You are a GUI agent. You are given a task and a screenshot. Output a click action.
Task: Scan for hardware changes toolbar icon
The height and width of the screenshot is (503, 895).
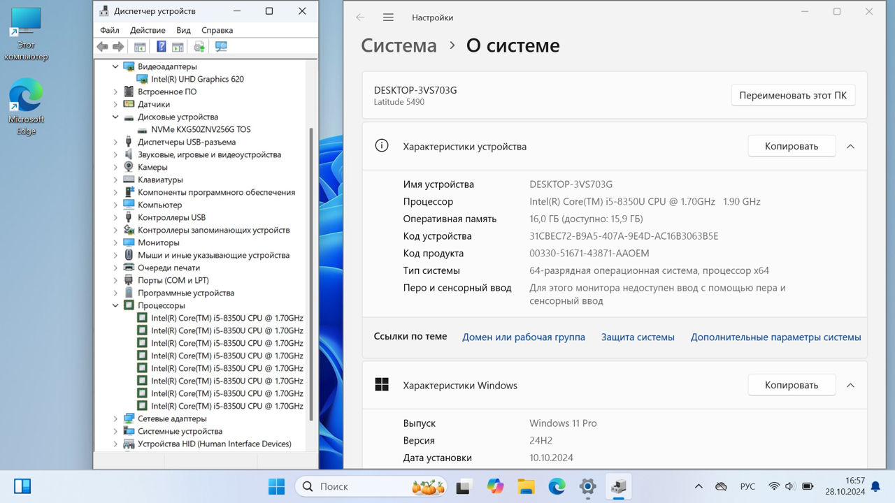221,47
